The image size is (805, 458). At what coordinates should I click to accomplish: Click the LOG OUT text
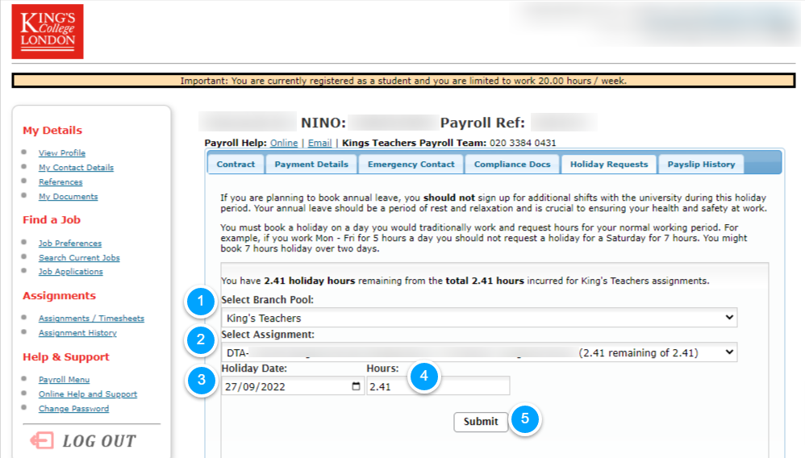[x=99, y=441]
